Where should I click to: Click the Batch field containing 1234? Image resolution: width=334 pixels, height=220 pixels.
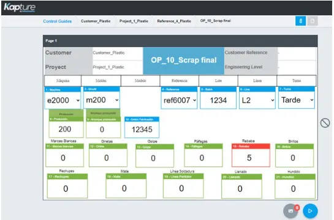tap(218, 100)
